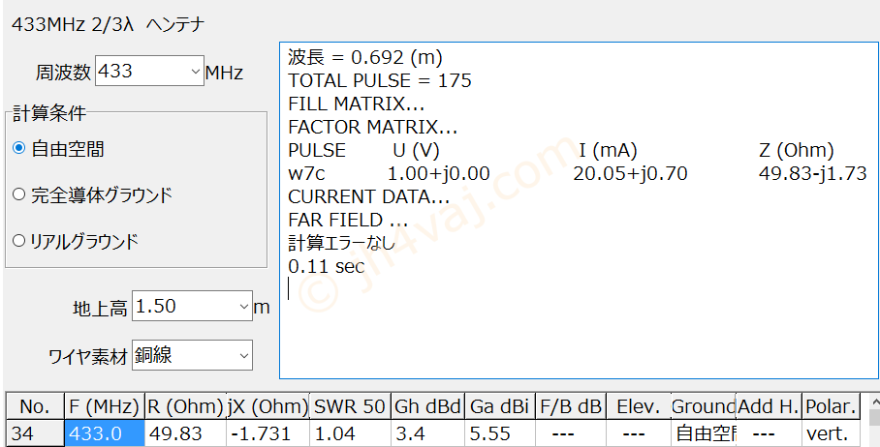The height and width of the screenshot is (447, 880).
Task: Click the F (MHz) column header
Action: pyautogui.click(x=105, y=406)
